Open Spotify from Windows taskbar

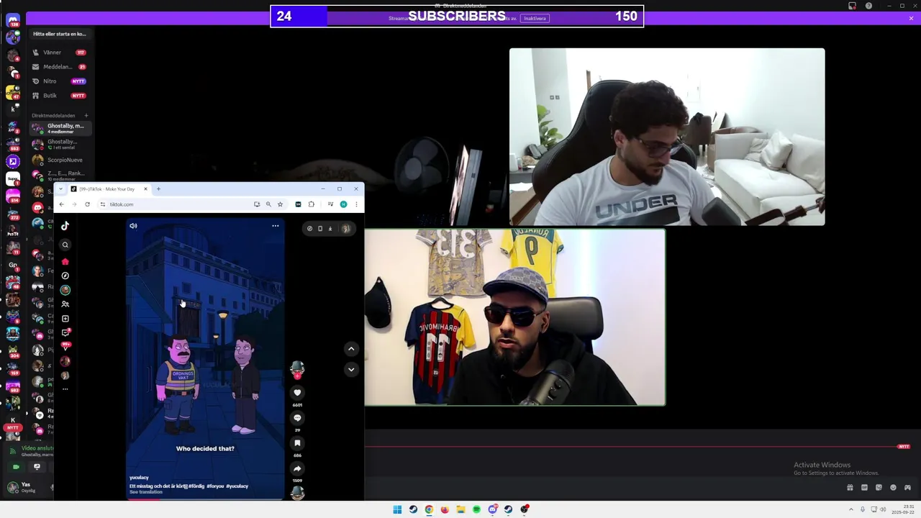pyautogui.click(x=476, y=509)
